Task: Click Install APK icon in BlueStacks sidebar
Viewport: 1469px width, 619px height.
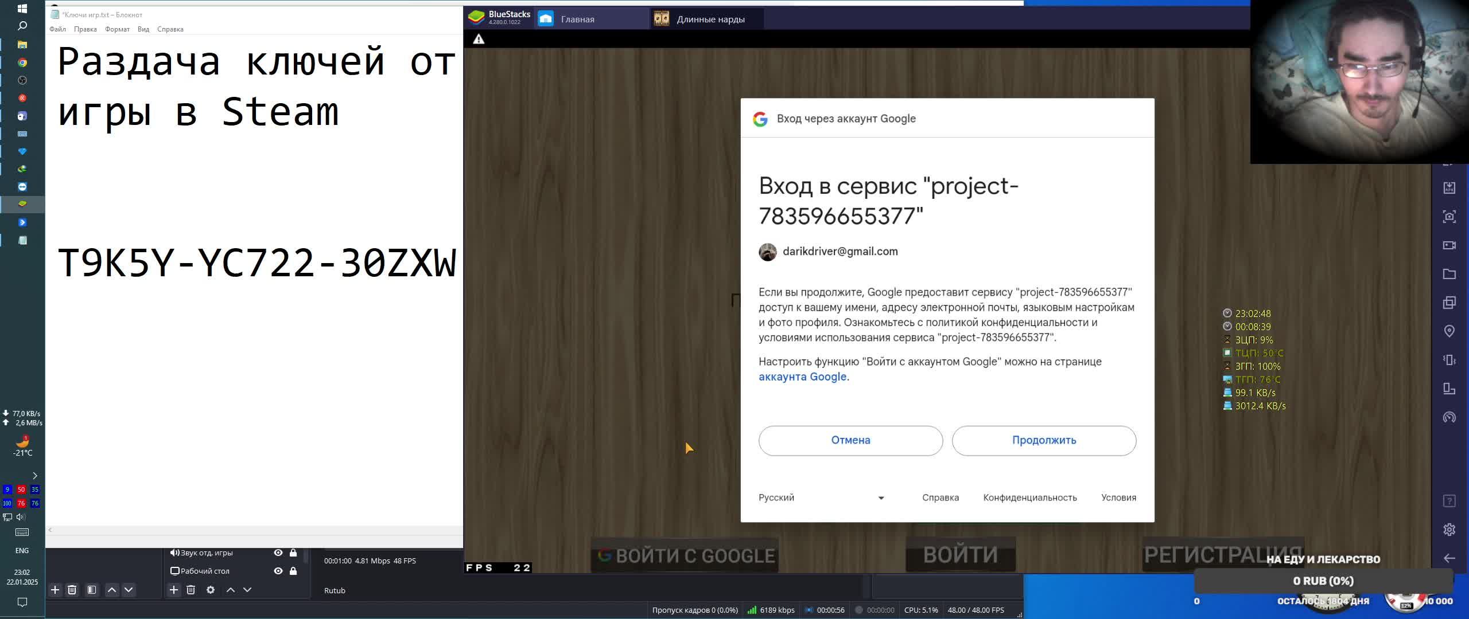Action: tap(1449, 188)
